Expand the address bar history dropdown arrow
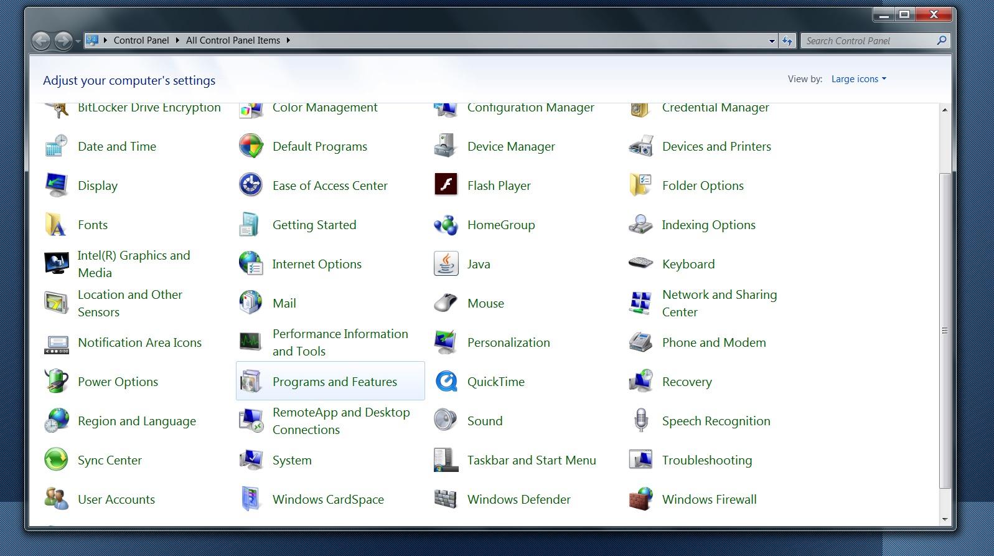The width and height of the screenshot is (994, 556). (772, 41)
